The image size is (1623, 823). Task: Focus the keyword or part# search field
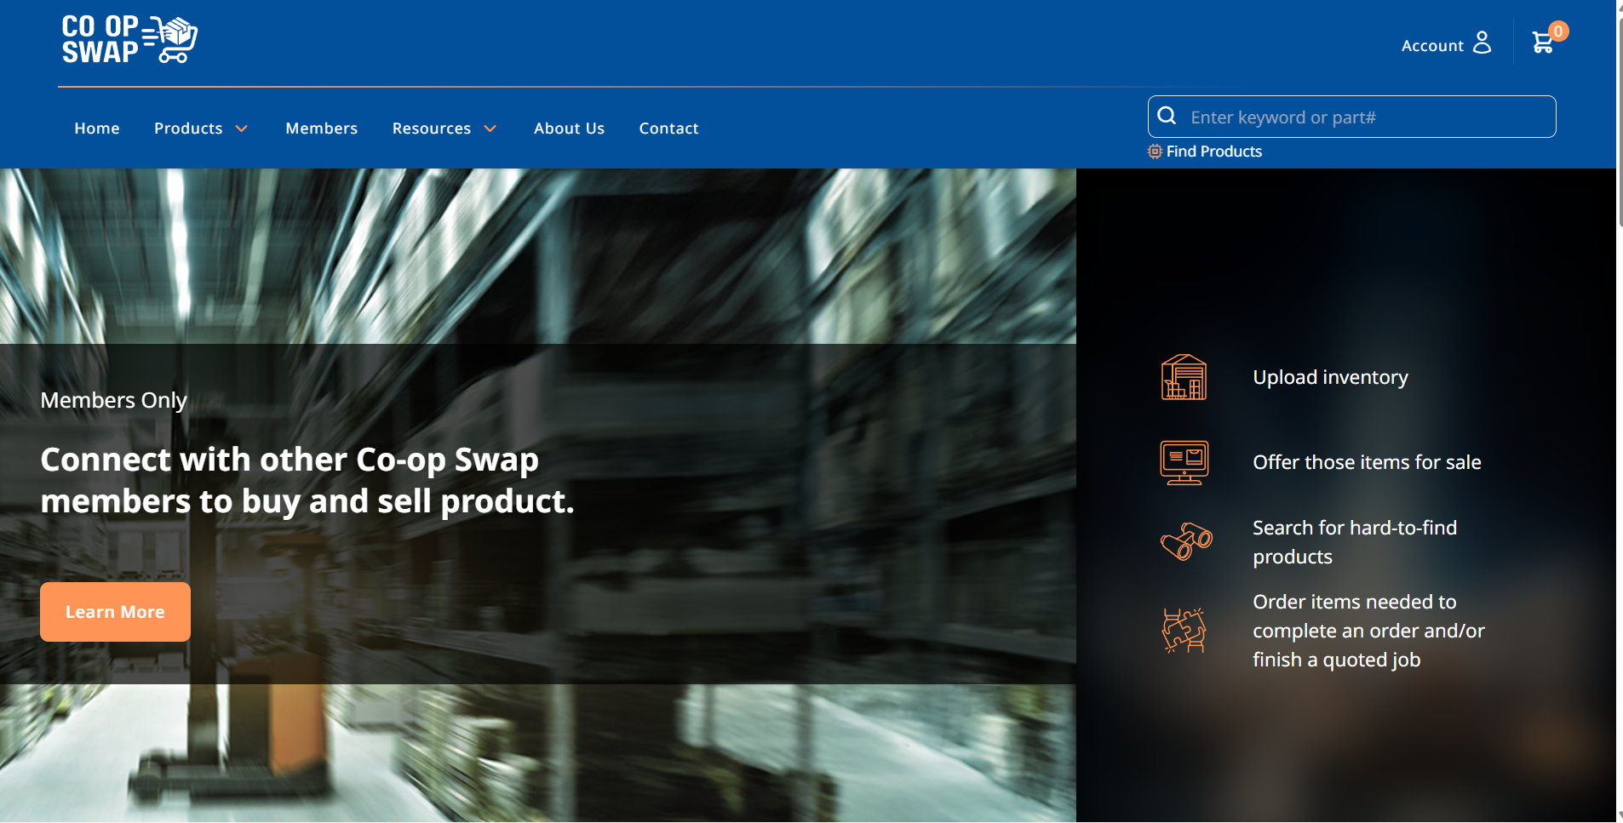coord(1367,117)
